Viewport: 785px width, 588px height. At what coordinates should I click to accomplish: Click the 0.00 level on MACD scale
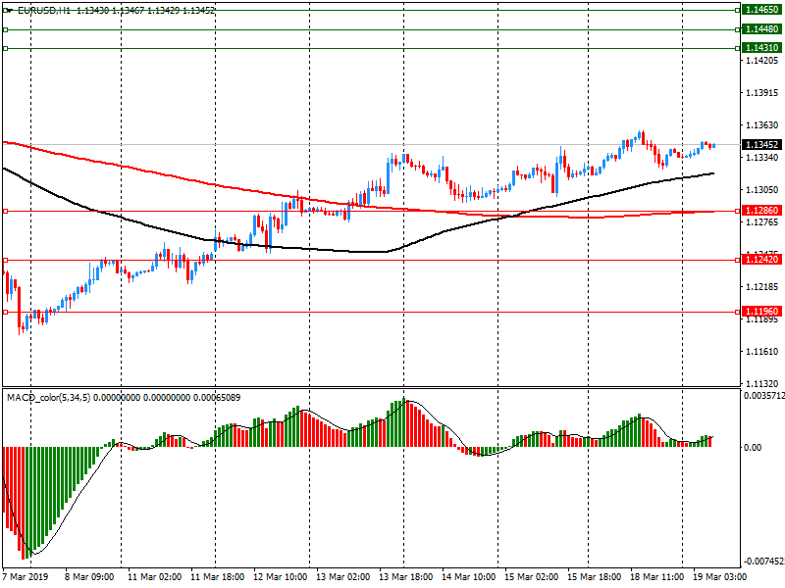753,448
